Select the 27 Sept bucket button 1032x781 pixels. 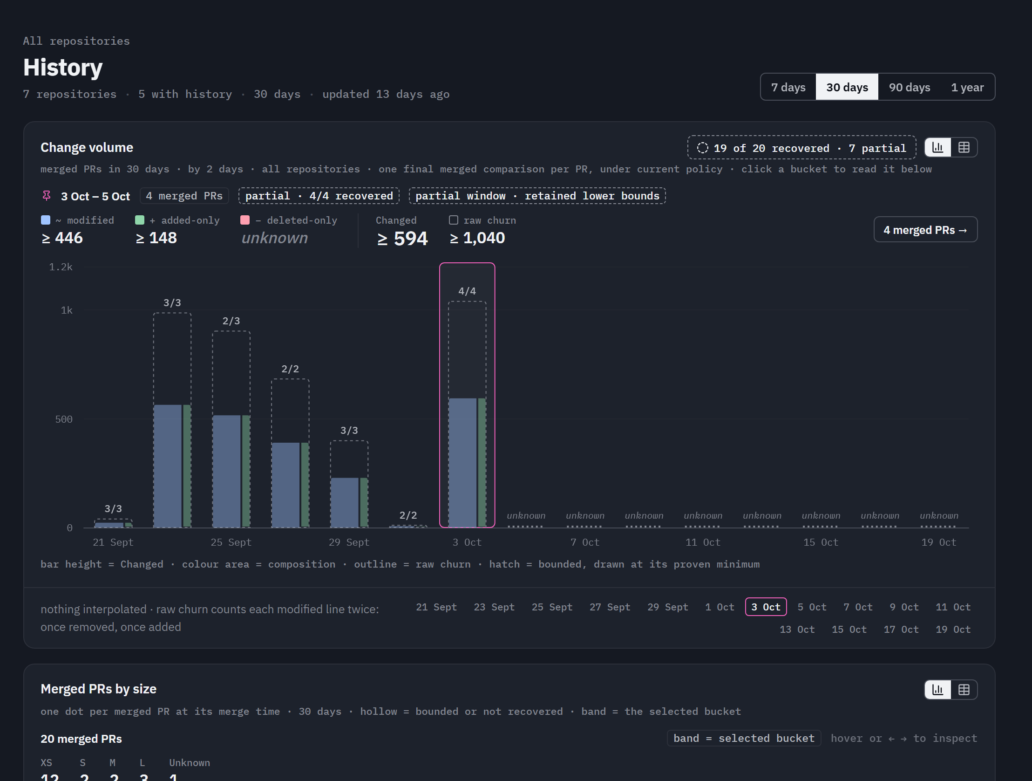tap(610, 607)
